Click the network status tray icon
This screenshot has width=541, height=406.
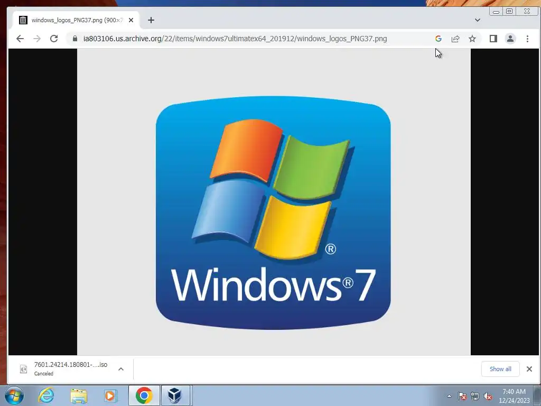(475, 396)
